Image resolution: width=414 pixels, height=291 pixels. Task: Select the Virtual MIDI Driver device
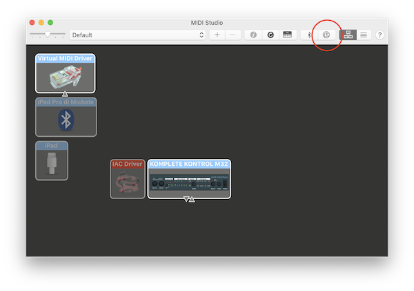coord(66,73)
